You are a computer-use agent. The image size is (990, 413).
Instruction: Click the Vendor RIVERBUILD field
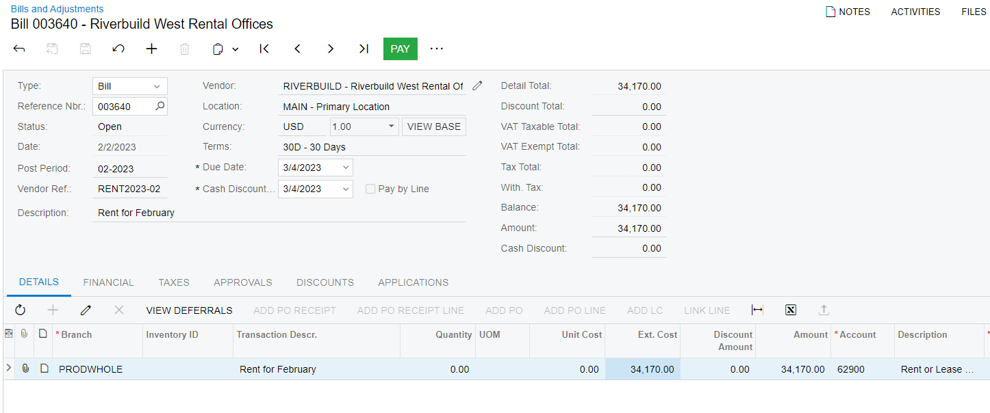[x=373, y=86]
